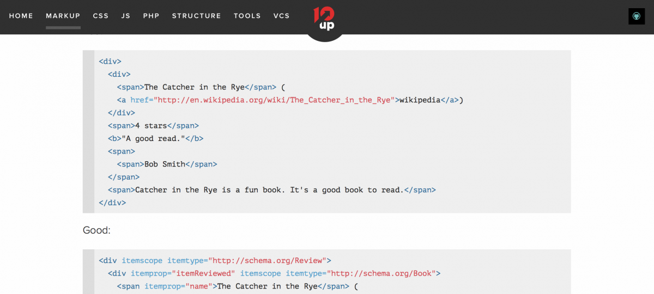The image size is (654, 294).
Task: Click the 'Good:' label text
Action: click(96, 230)
